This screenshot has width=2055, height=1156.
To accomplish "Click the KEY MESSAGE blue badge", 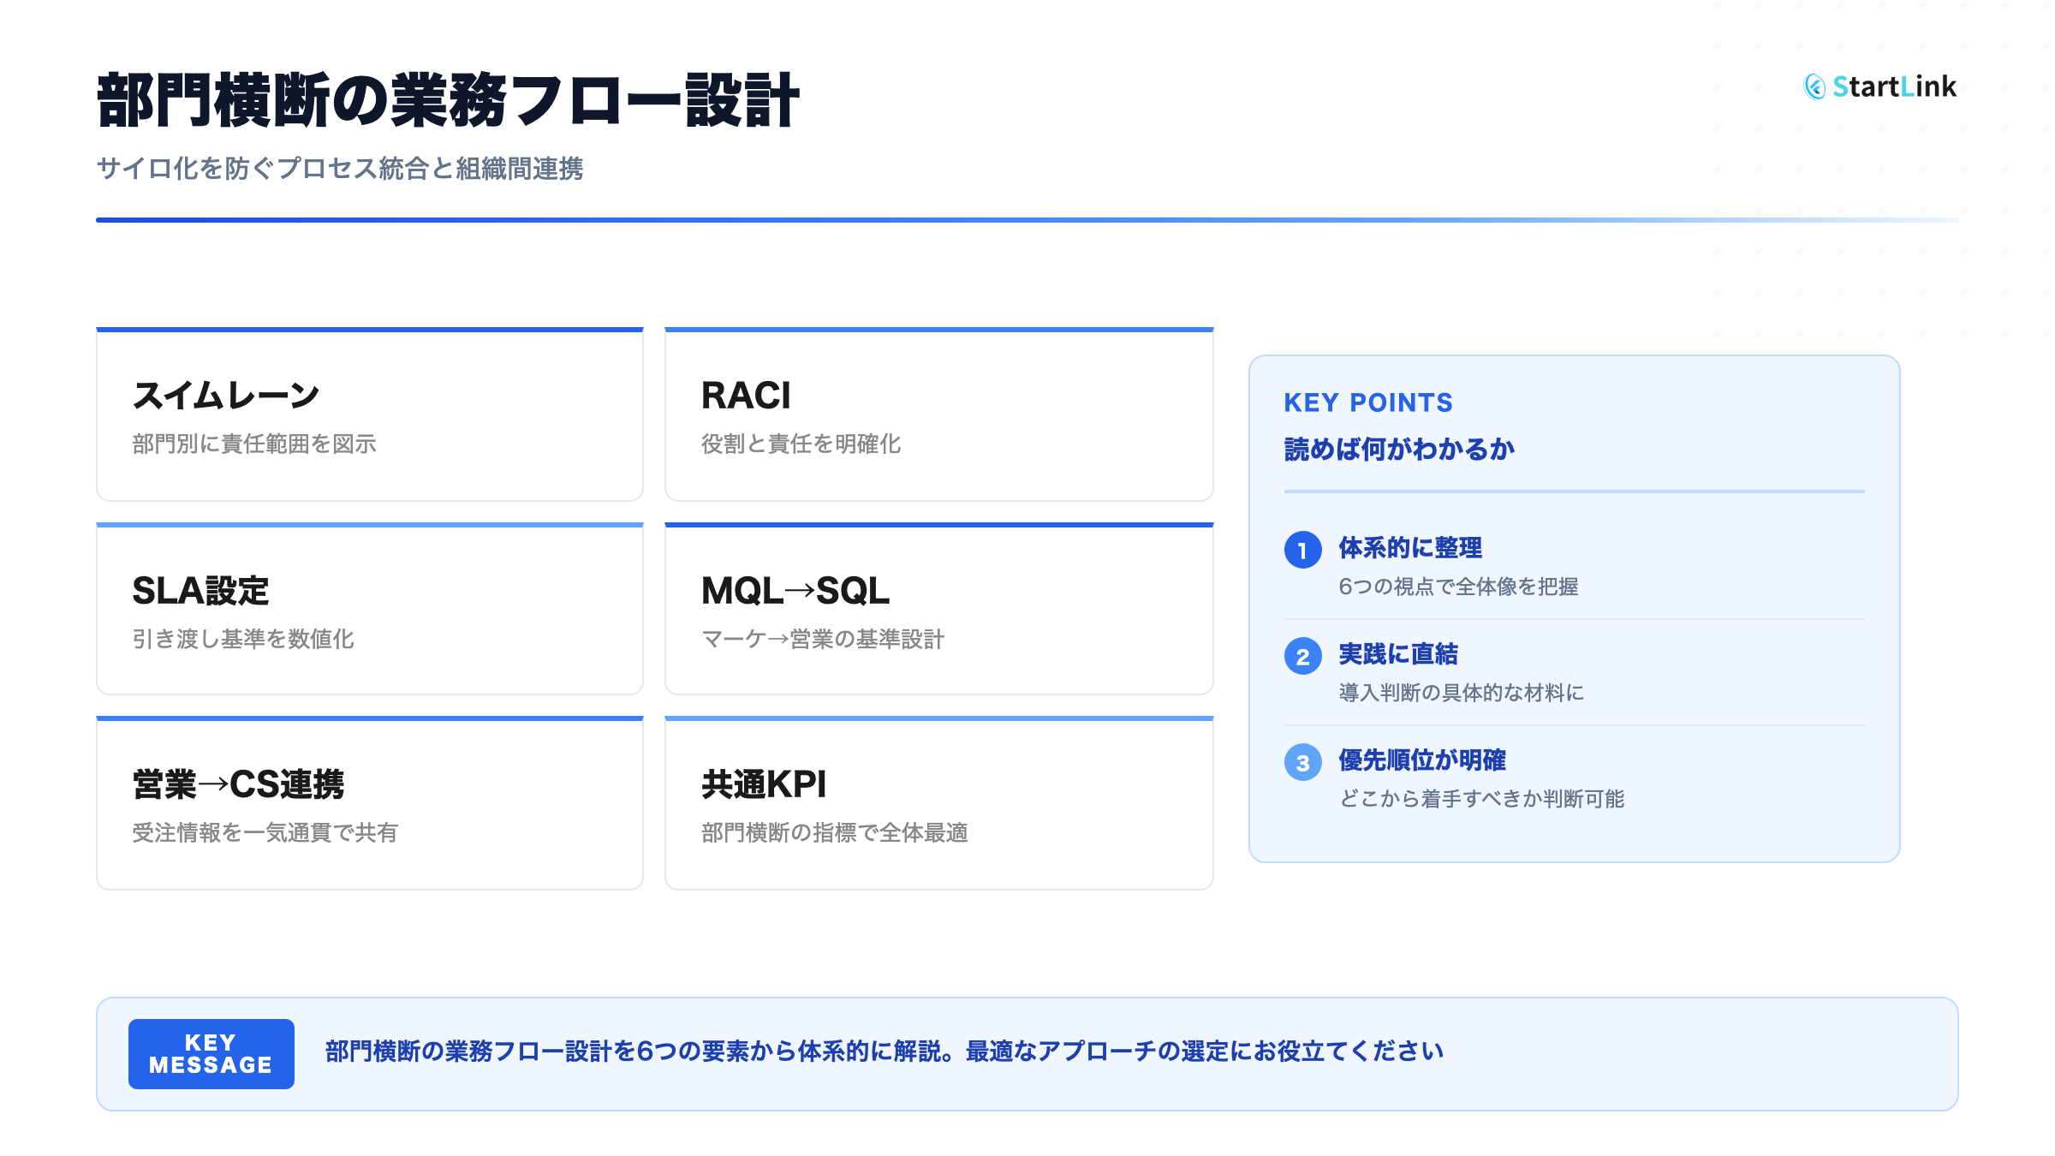I will coord(211,1054).
